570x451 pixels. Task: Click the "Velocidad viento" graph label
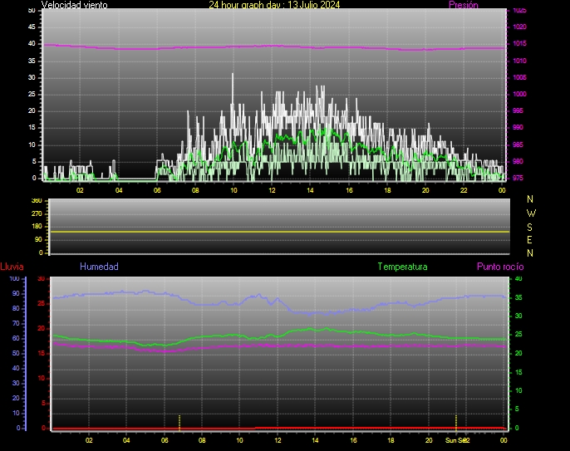coord(75,5)
